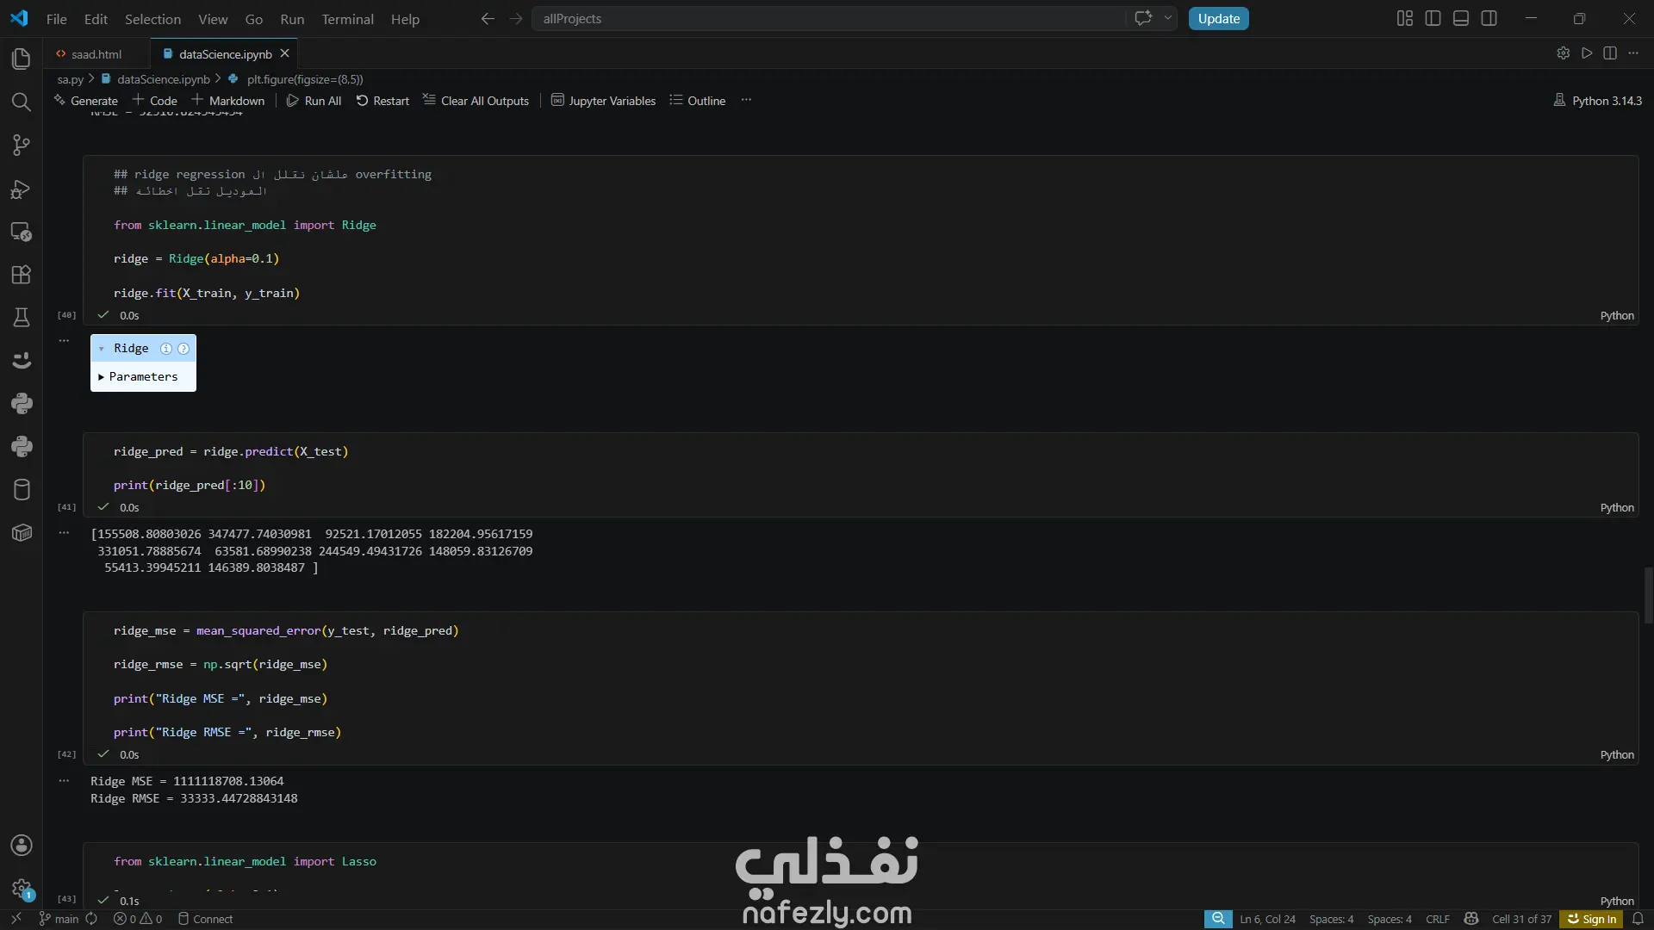The height and width of the screenshot is (930, 1654).
Task: Open output actions for cell 41
Action: point(64,533)
